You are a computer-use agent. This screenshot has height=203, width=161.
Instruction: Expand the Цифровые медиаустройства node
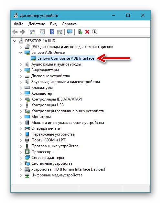pyautogui.click(x=21, y=175)
